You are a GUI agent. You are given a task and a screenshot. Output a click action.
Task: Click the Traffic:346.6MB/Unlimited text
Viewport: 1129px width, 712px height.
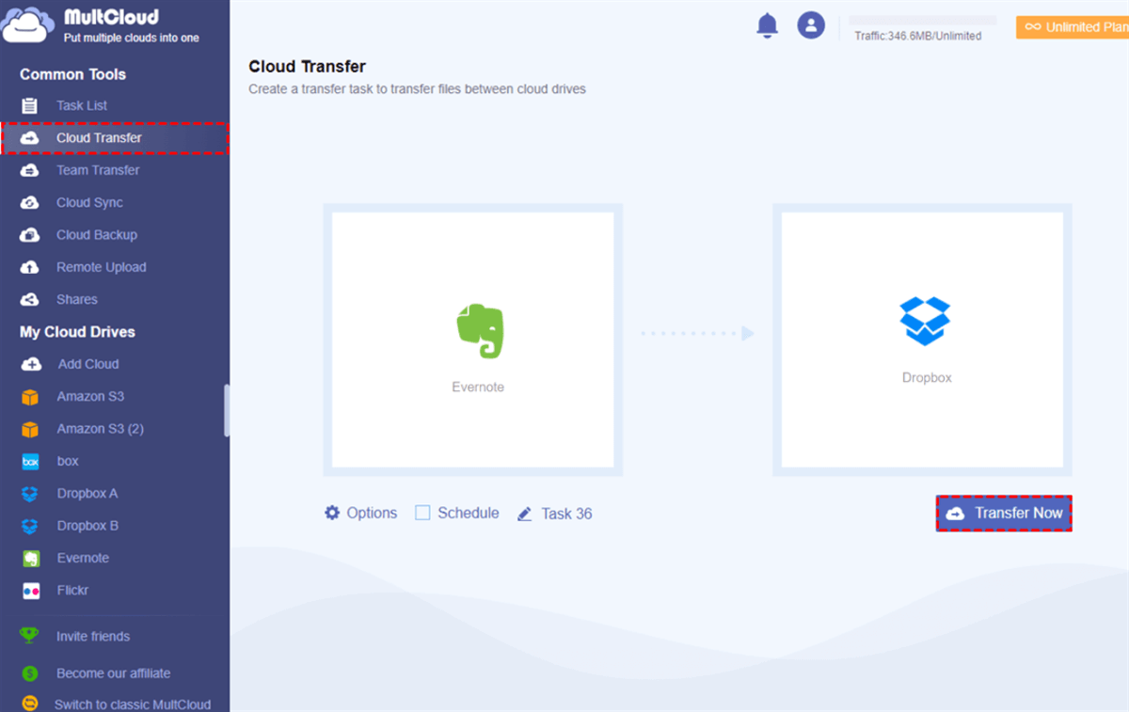[918, 36]
